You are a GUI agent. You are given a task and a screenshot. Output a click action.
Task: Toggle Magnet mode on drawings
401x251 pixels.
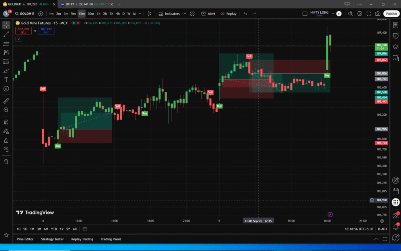pos(6,122)
